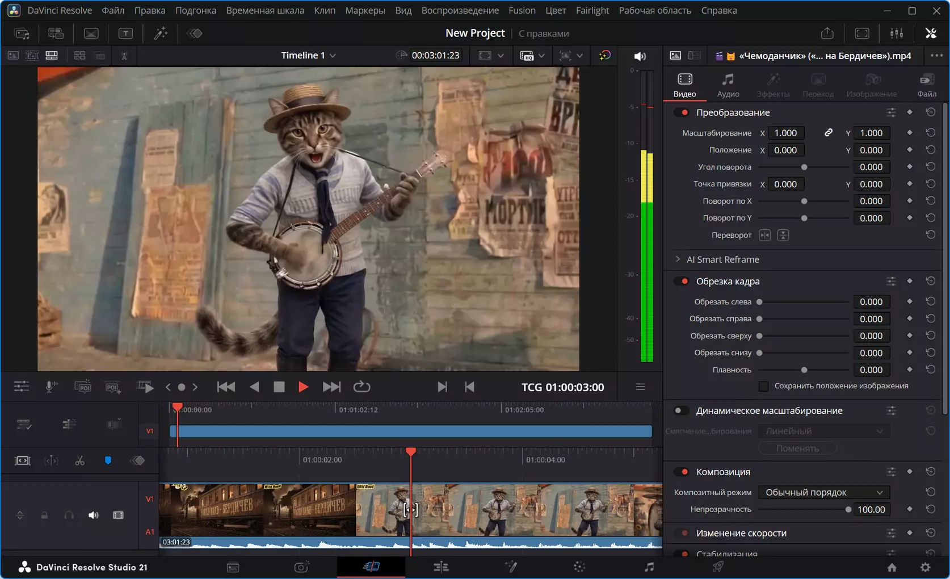
Task: Click the Scaling X value field
Action: pos(786,133)
